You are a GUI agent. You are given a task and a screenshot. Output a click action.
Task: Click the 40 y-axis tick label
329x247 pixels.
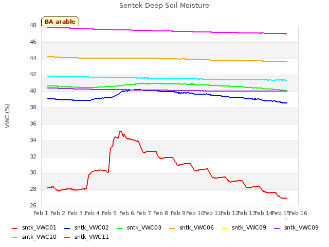point(33,91)
